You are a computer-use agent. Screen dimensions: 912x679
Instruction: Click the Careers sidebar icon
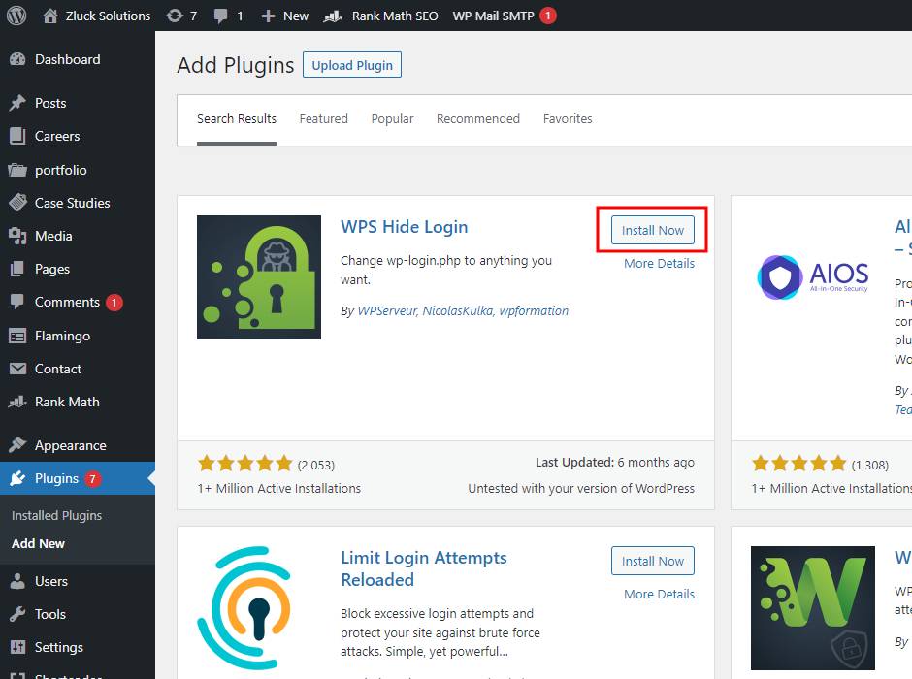pyautogui.click(x=18, y=136)
